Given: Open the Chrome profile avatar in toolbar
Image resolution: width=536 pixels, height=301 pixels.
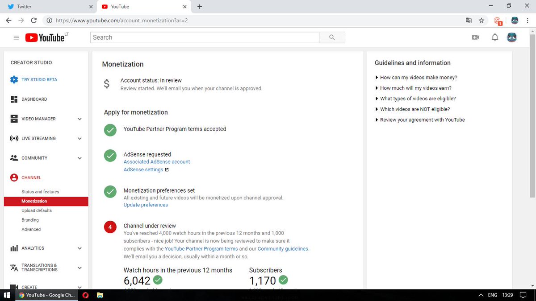Looking at the screenshot, I should pos(514,21).
